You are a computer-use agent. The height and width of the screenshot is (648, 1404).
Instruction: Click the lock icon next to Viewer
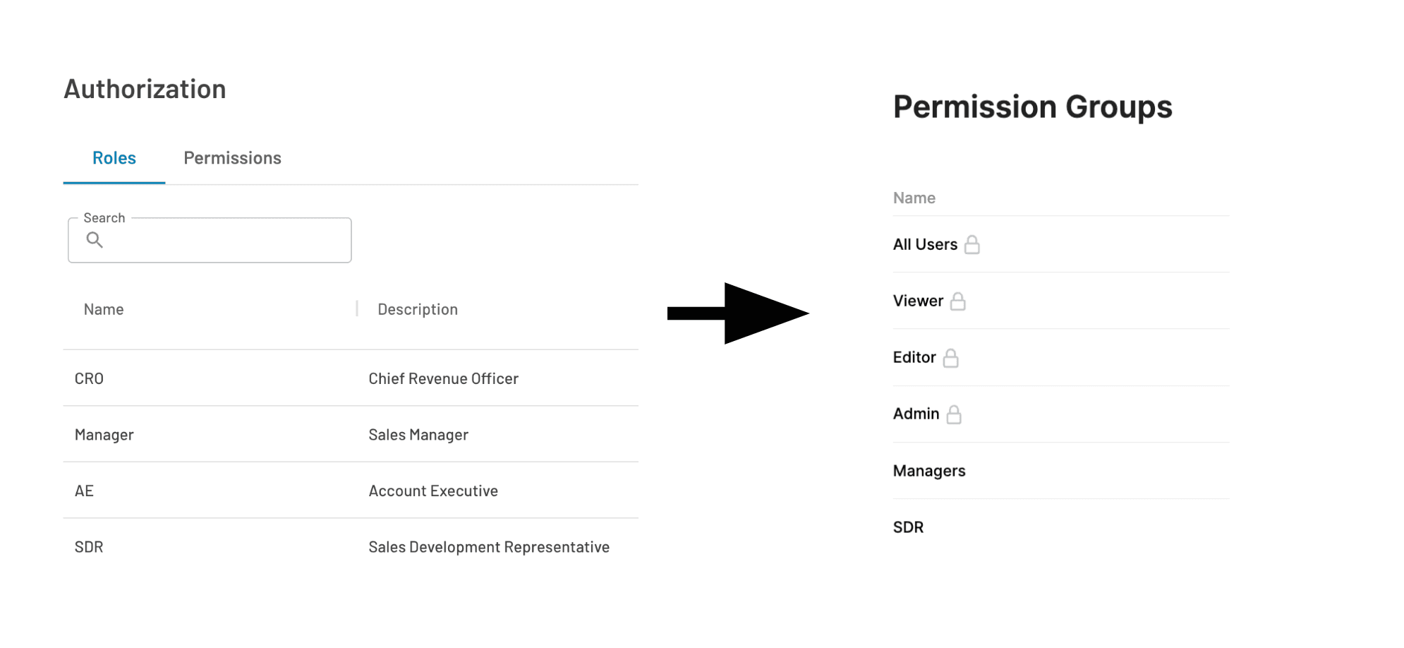pyautogui.click(x=957, y=301)
